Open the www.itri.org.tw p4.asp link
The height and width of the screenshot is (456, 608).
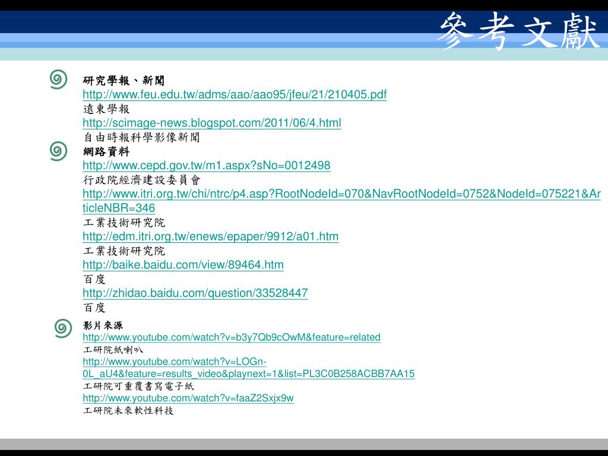click(x=341, y=201)
